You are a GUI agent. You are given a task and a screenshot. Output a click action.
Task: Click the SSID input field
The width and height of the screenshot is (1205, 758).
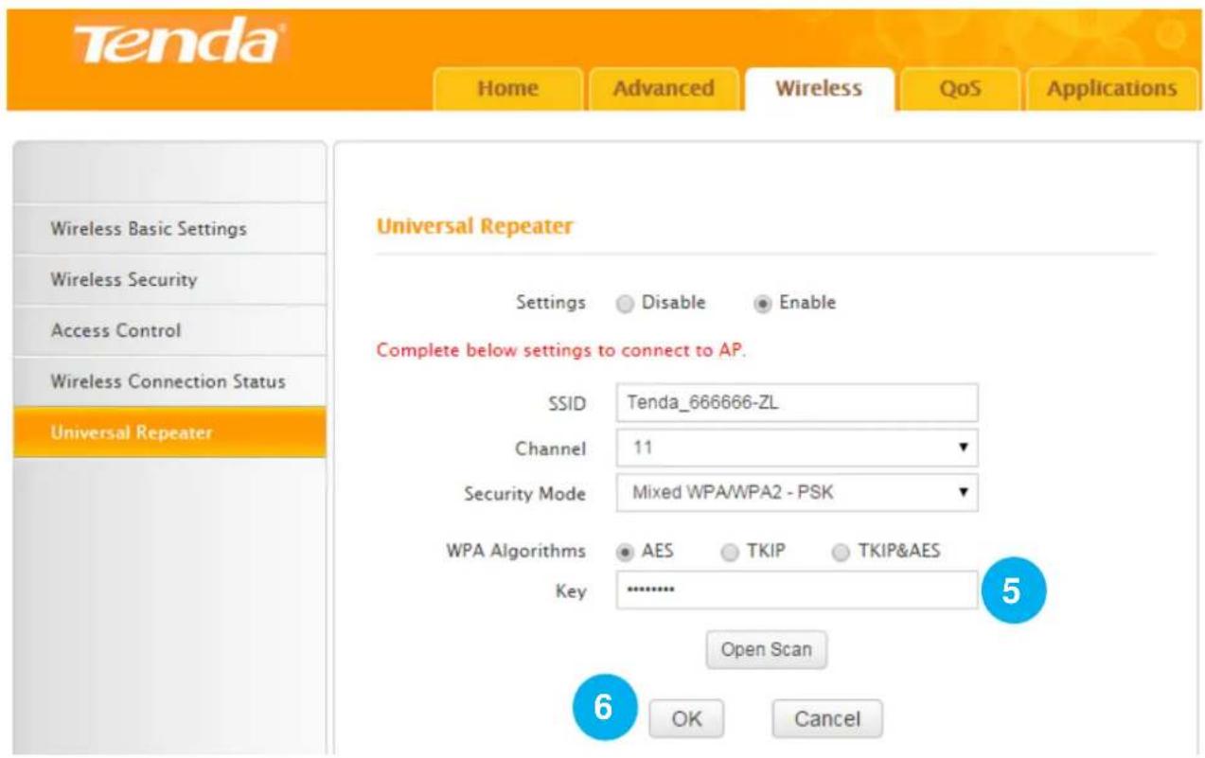click(796, 402)
